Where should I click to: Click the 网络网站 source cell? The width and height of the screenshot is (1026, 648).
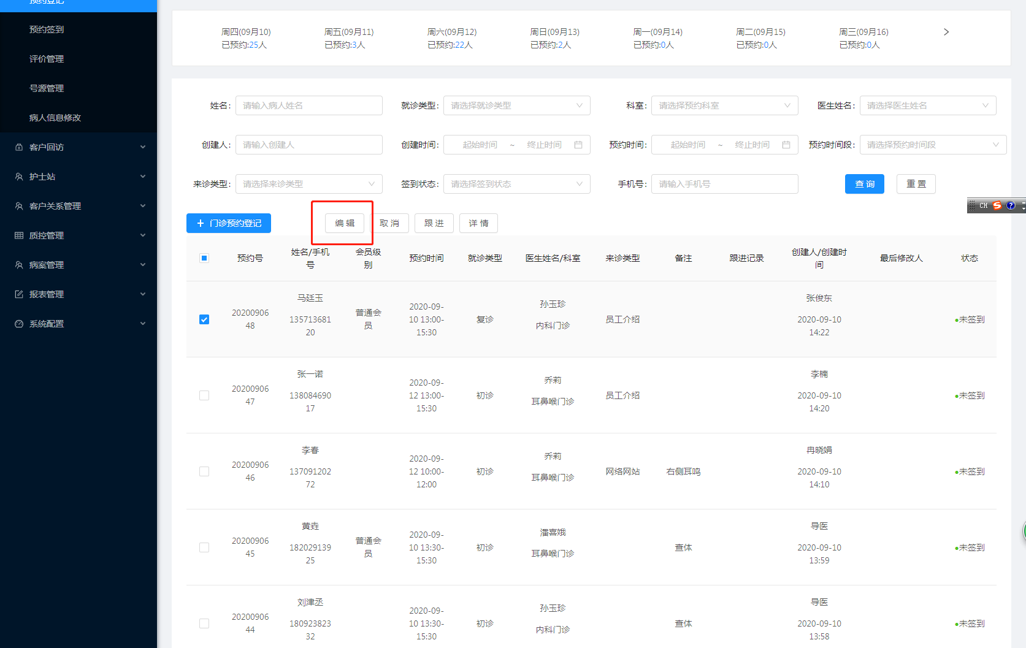[622, 471]
